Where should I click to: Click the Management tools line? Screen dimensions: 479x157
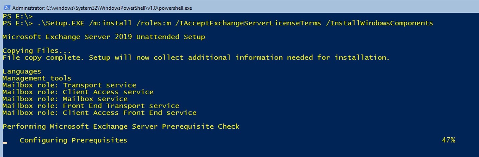37,78
